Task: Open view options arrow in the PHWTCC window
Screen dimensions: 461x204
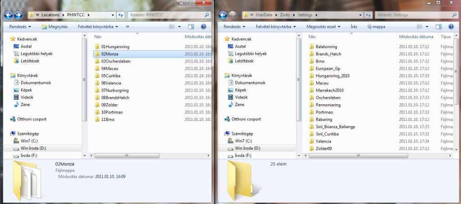Action: coord(179,27)
